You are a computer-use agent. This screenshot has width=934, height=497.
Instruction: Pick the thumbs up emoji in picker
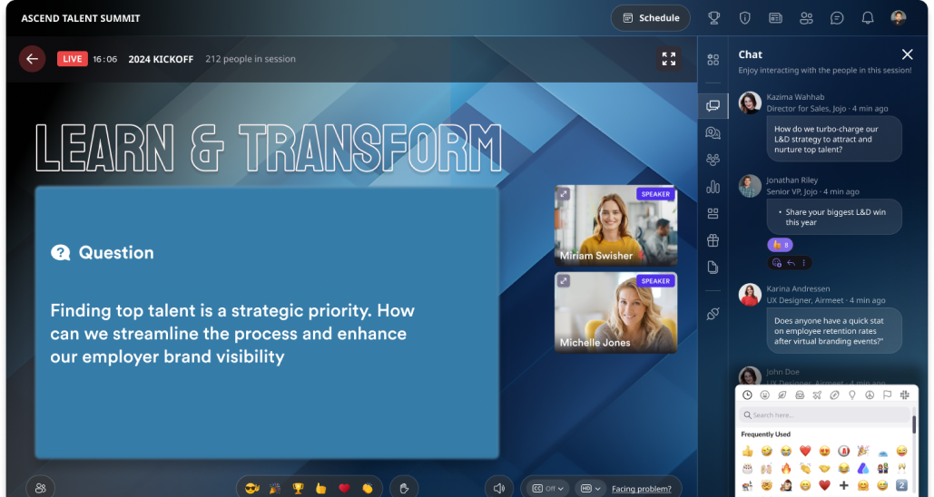point(748,451)
